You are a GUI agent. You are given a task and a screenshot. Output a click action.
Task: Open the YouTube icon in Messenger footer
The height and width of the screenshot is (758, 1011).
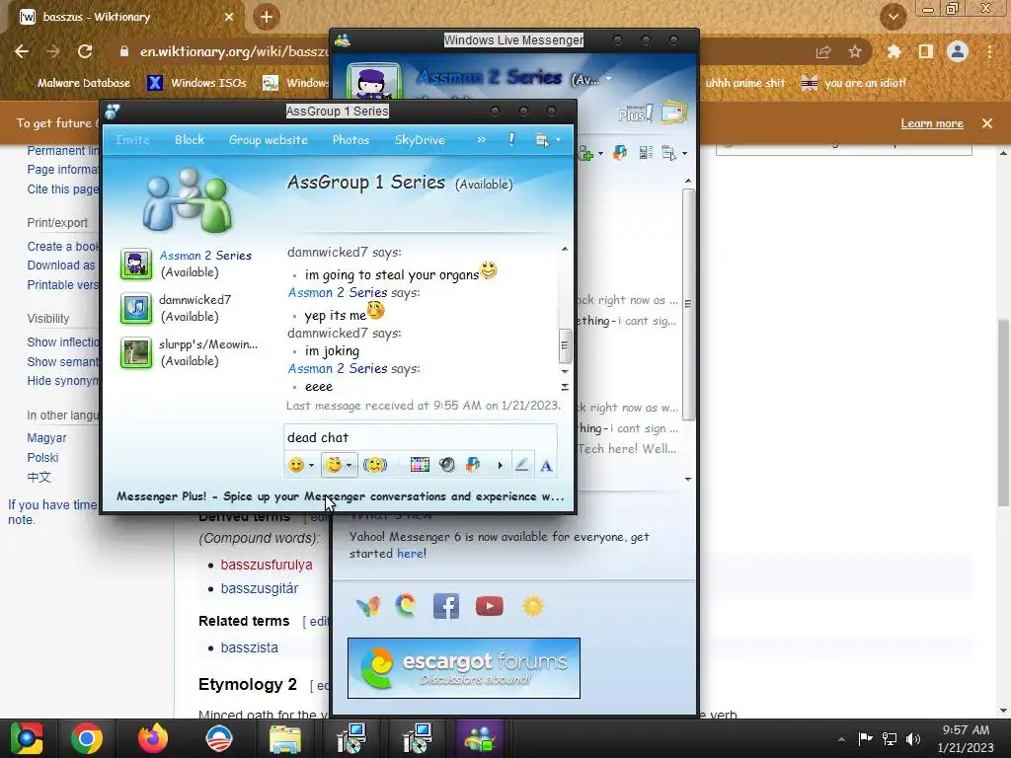(490, 606)
